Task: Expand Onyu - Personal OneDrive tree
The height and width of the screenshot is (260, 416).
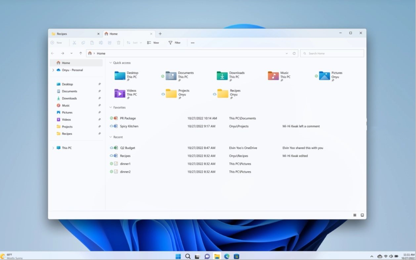Action: 53,70
